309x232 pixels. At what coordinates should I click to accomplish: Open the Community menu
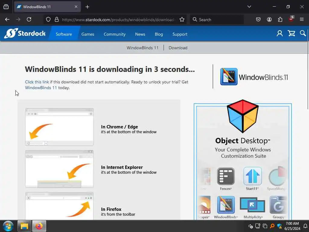[x=114, y=34]
